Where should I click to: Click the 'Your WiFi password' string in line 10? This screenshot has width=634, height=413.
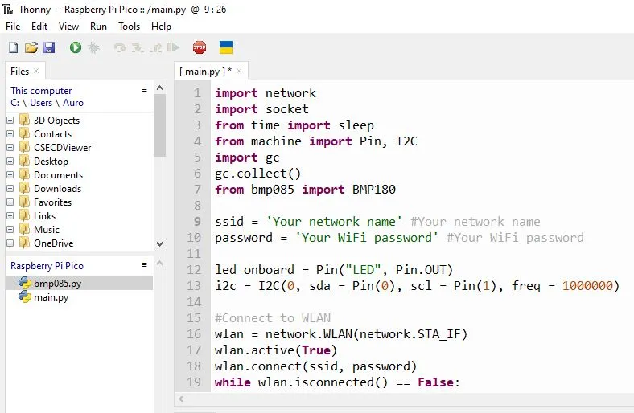(367, 237)
